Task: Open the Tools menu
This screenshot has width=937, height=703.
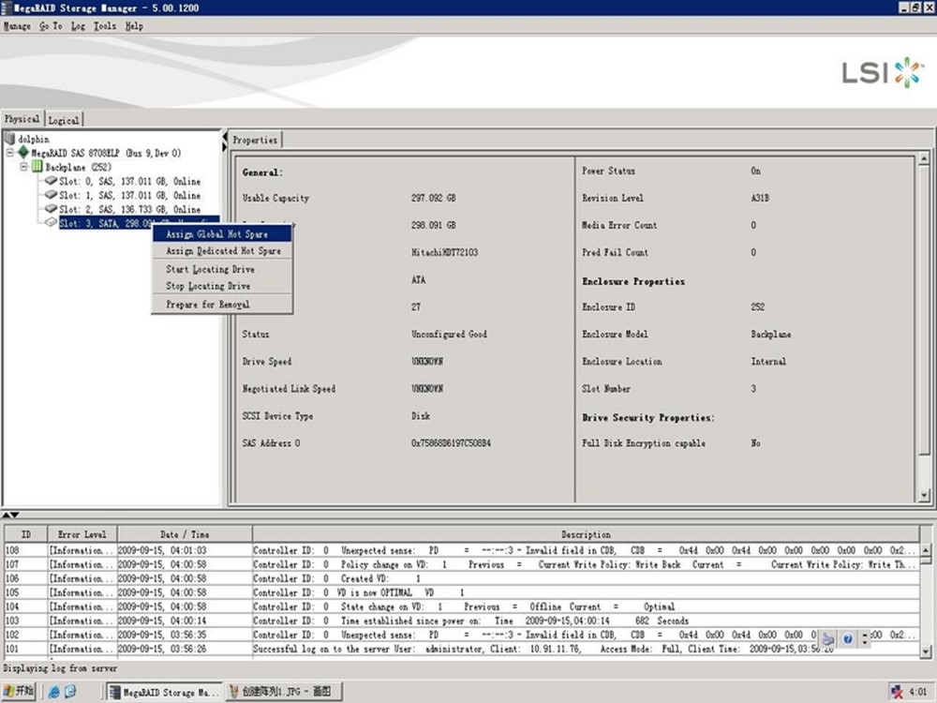Action: click(x=105, y=26)
